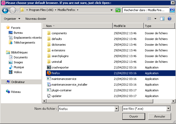Click the Forward navigation arrow
176x124 pixels.
coord(12,10)
